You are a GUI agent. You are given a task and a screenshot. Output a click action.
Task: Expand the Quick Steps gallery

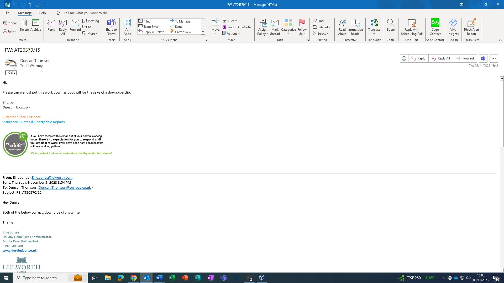[x=203, y=32]
